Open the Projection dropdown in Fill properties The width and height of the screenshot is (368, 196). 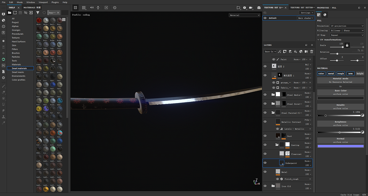click(347, 26)
